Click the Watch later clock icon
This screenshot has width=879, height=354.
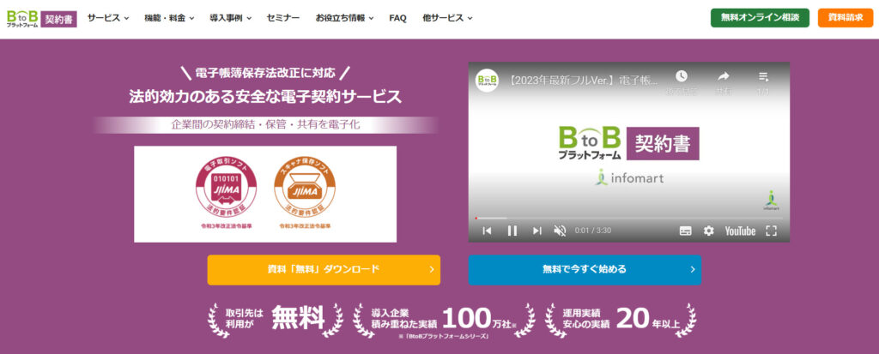[681, 76]
